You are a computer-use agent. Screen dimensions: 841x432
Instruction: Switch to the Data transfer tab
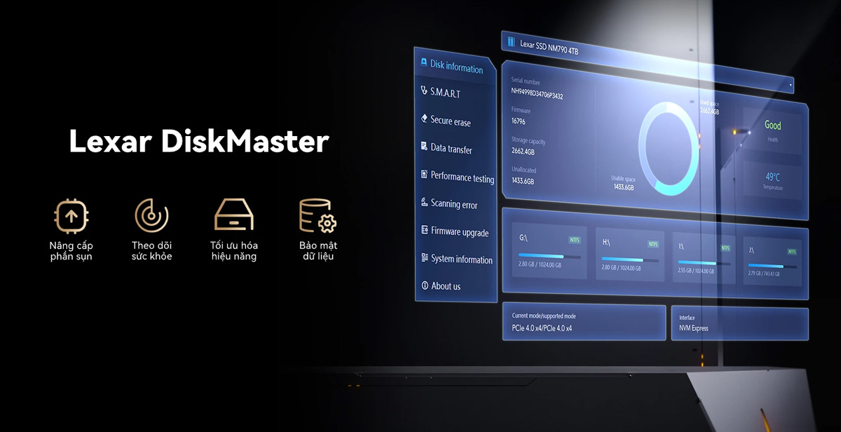coord(451,149)
